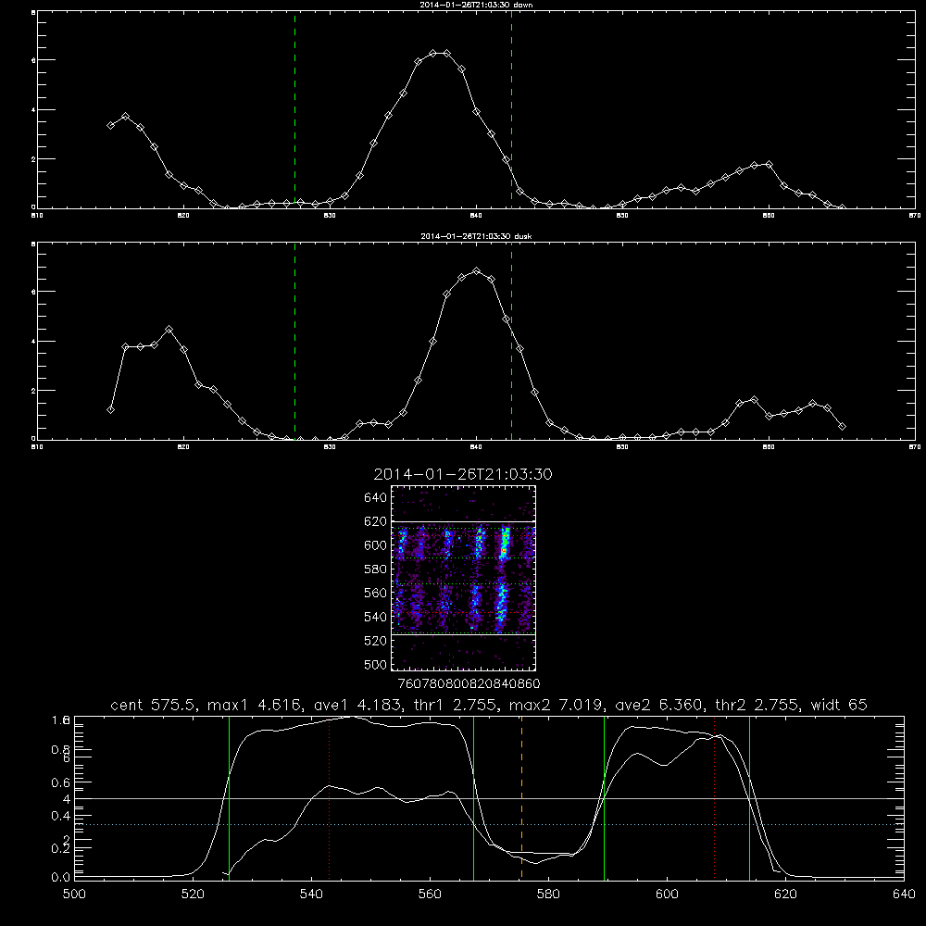The image size is (926, 926).
Task: Click the left green dashed line in dawn plot
Action: coord(294,110)
